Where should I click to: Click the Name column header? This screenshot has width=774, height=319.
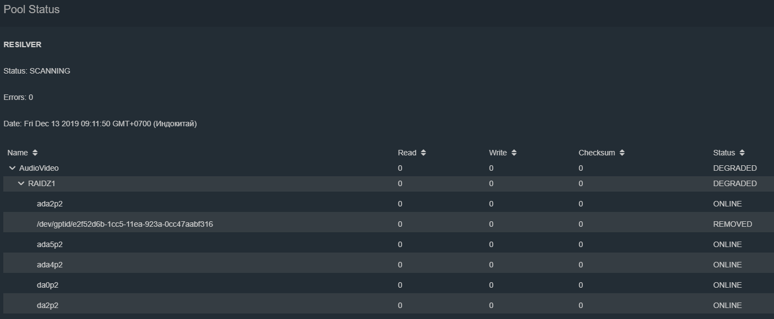(18, 153)
